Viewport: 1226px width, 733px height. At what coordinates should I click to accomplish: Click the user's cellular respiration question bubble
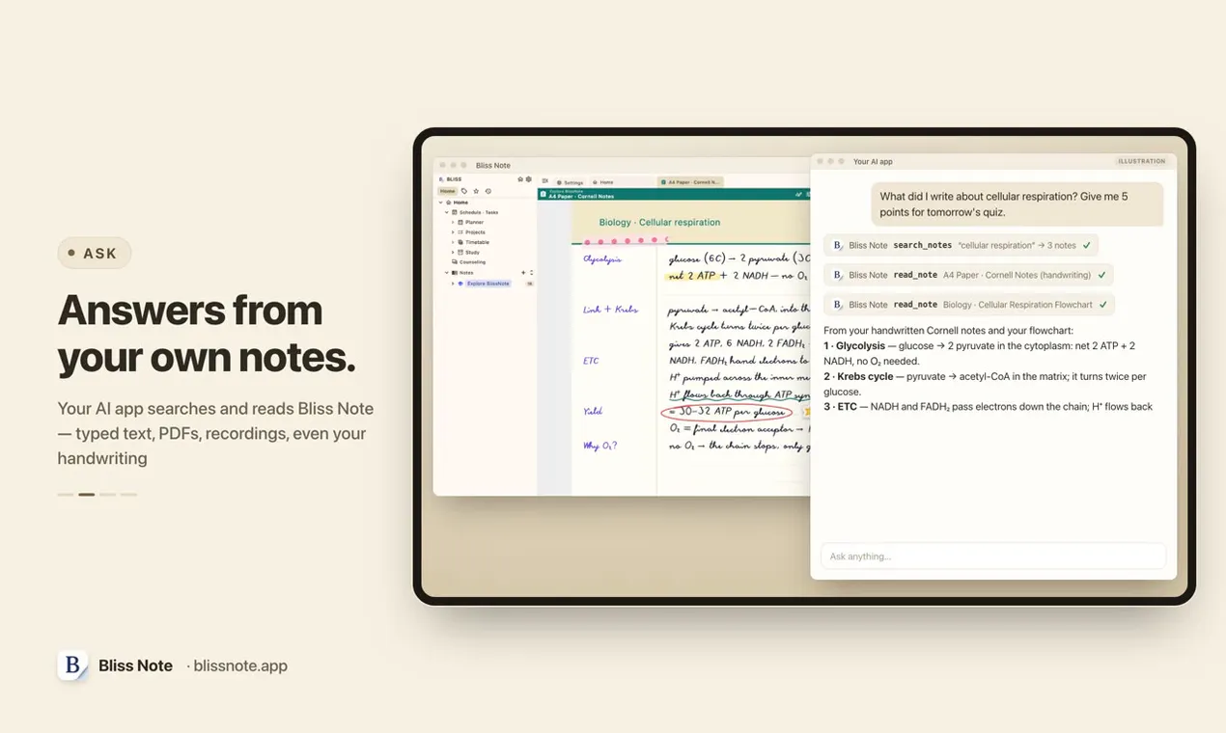1017,204
